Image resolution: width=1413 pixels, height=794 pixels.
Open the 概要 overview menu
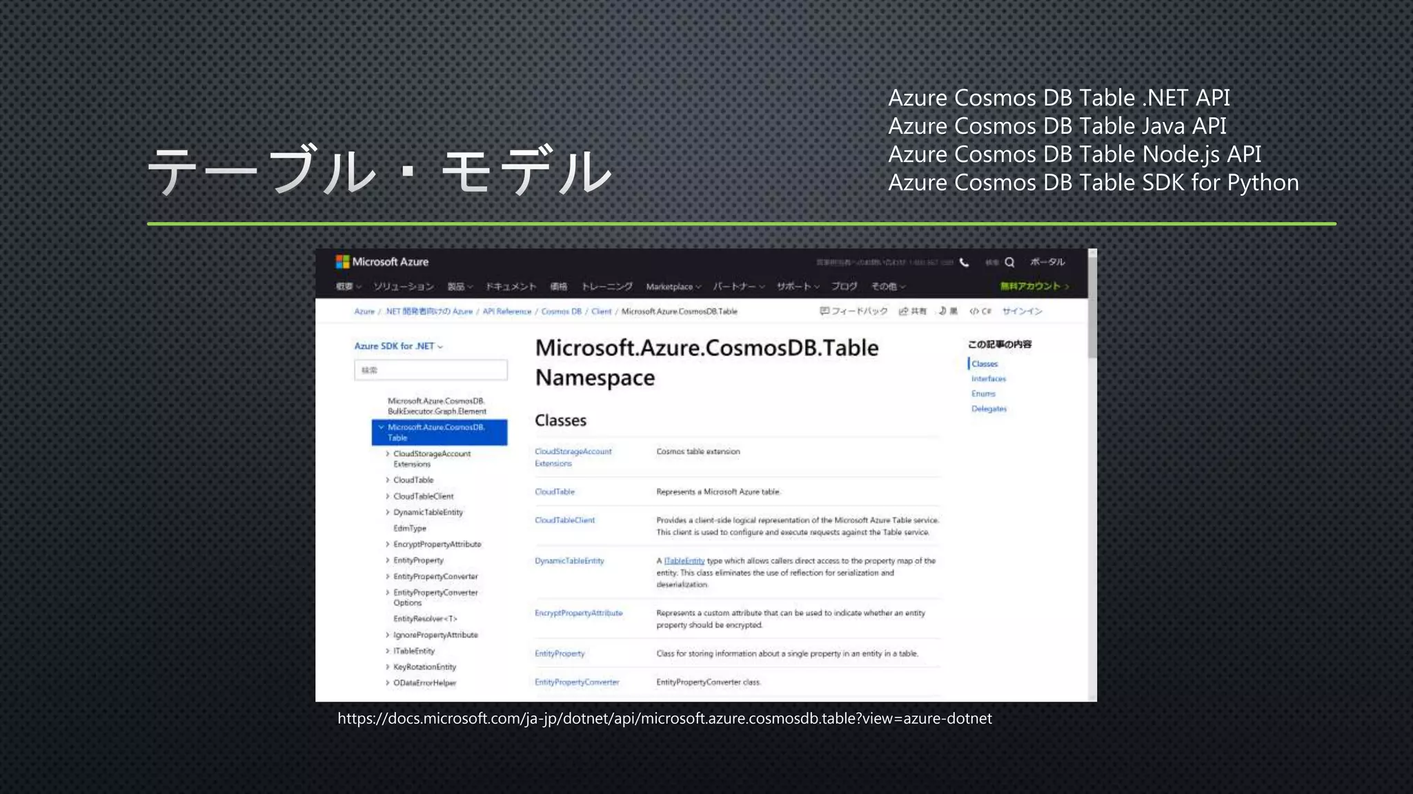pyautogui.click(x=348, y=286)
